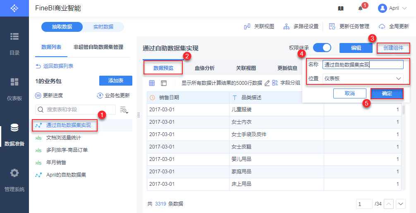The height and width of the screenshot is (213, 416).
Task: Open the 位置 仪表板 dropdown
Action: click(x=363, y=79)
